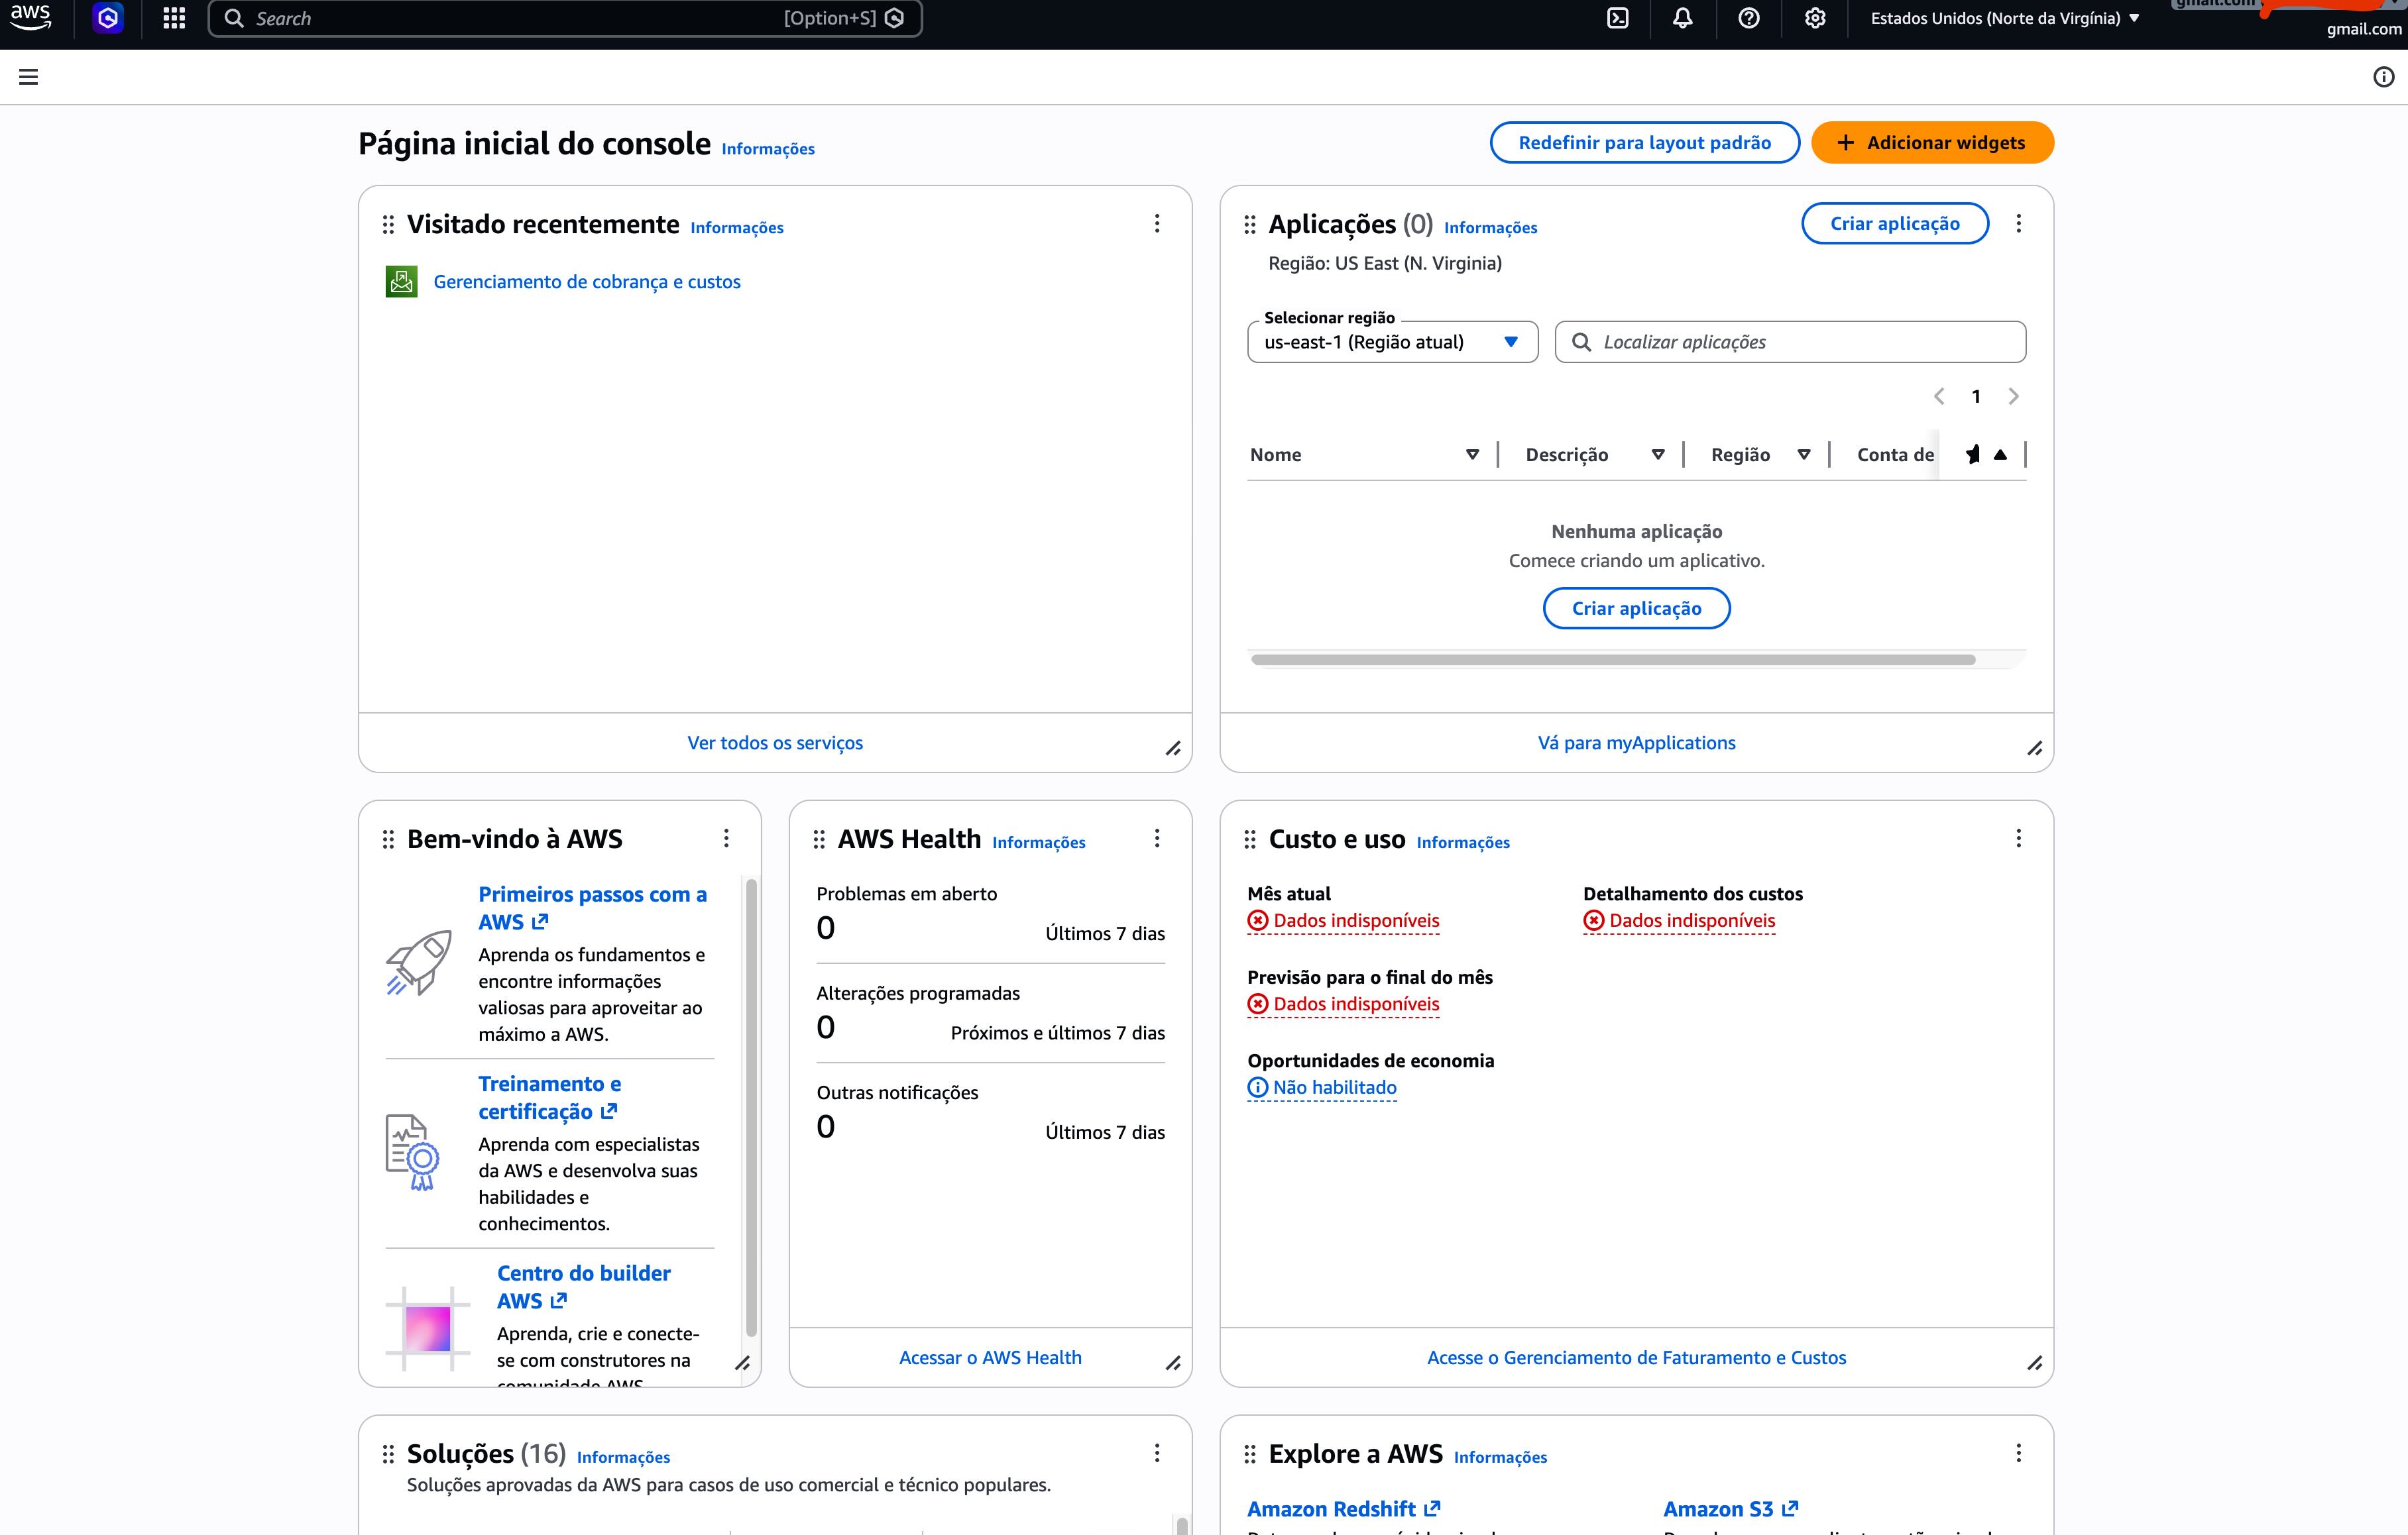Screen dimensions: 2408x1535
Task: Open the options menu for Bem-vindo à AWS widget
Action: pyautogui.click(x=726, y=839)
